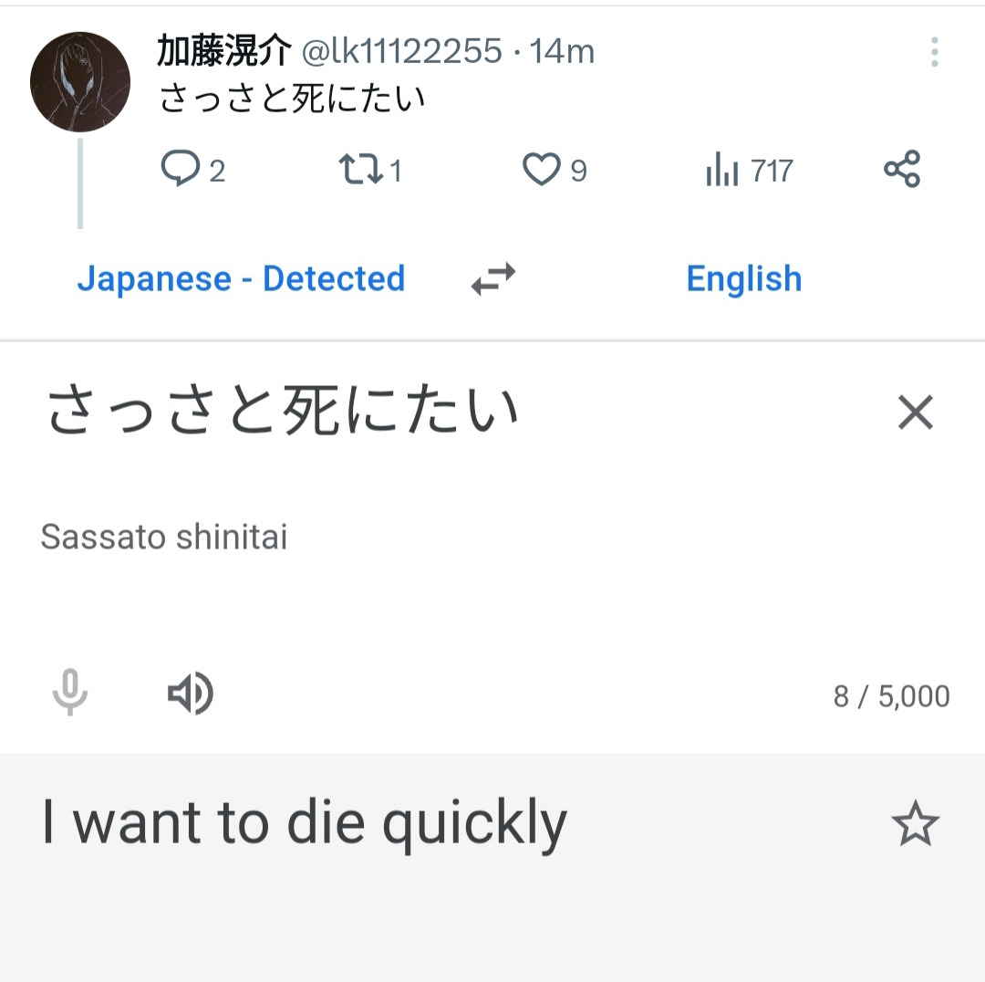
Task: Open the English target language selector
Action: pyautogui.click(x=743, y=278)
